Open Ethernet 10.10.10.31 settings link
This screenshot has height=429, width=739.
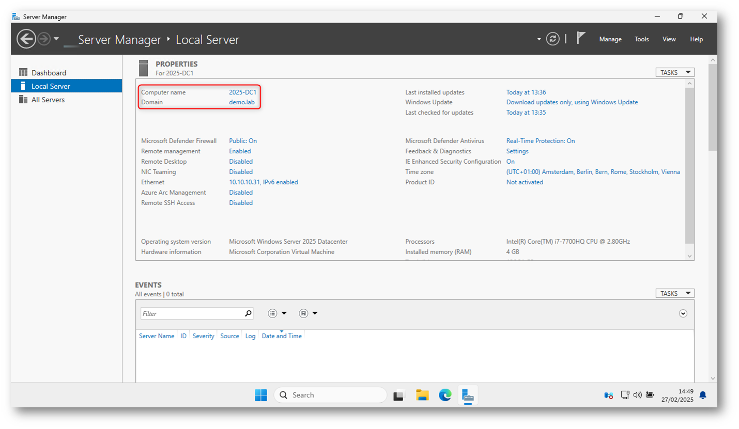264,182
